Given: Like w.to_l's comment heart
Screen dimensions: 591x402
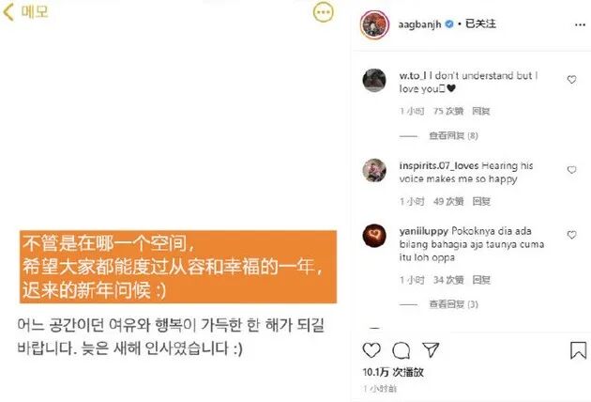Looking at the screenshot, I should tap(572, 79).
